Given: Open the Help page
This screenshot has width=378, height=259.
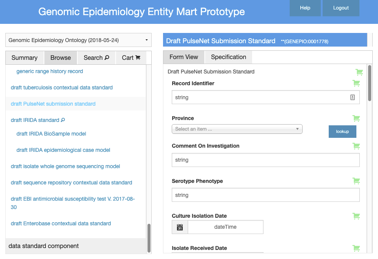Looking at the screenshot, I should (305, 8).
